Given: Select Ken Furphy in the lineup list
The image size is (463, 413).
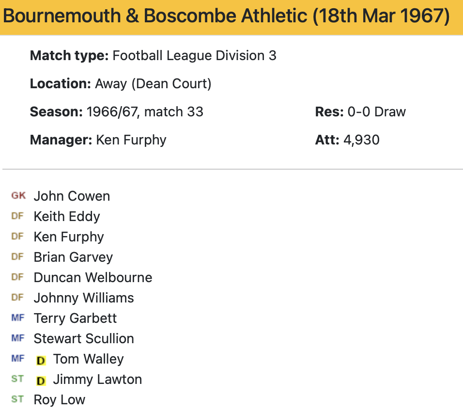Looking at the screenshot, I should [x=69, y=237].
